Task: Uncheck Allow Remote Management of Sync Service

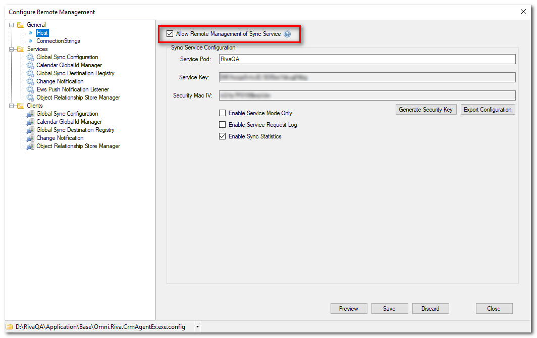Action: click(x=170, y=33)
